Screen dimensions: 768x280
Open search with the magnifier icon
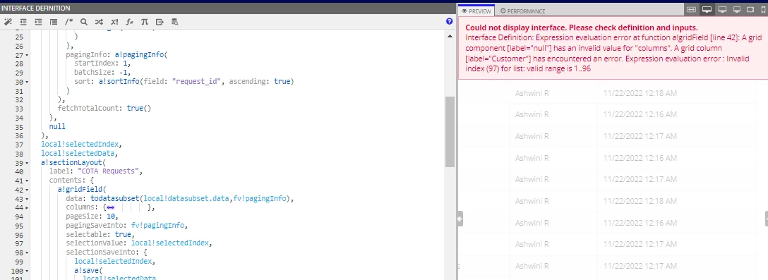[x=84, y=22]
